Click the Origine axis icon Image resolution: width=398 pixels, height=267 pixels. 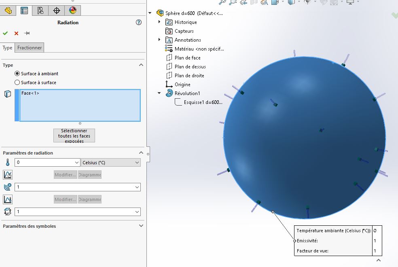tap(169, 84)
